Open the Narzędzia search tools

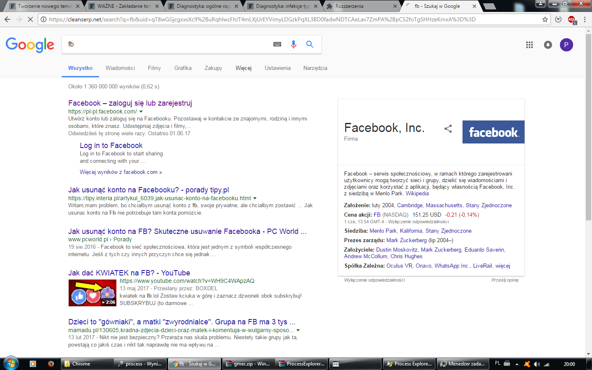click(315, 68)
